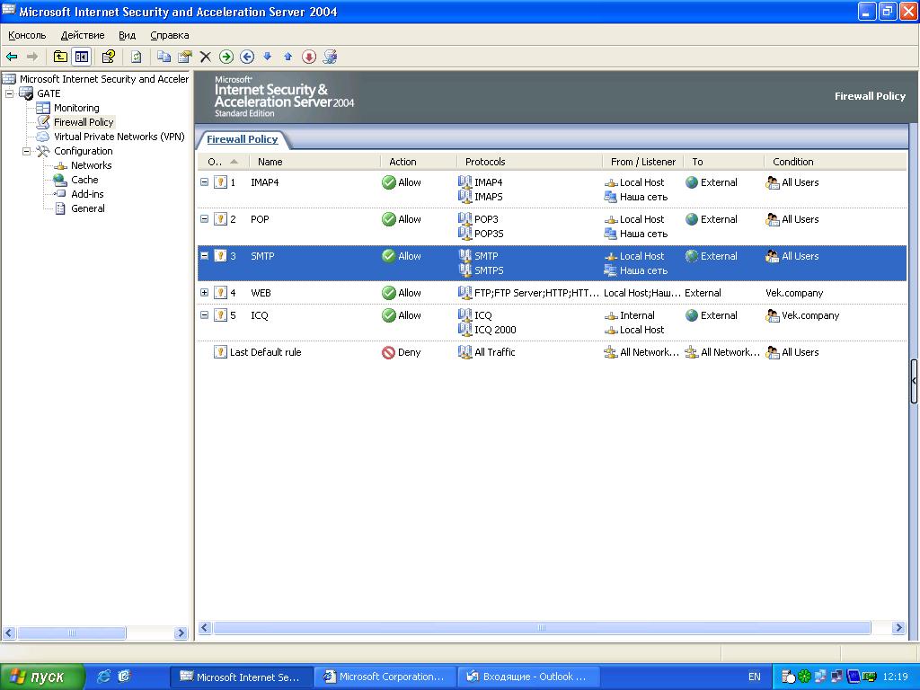Screen dimensions: 920x690
Task: Click the blue move rule down arrow
Action: [267, 57]
